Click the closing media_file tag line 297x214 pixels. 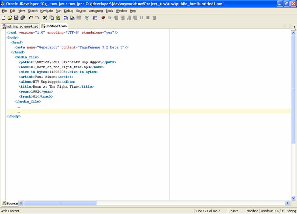[x=28, y=101]
